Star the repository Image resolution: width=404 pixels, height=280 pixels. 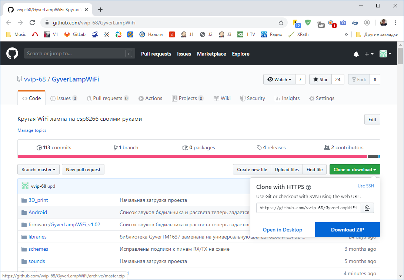pos(320,79)
